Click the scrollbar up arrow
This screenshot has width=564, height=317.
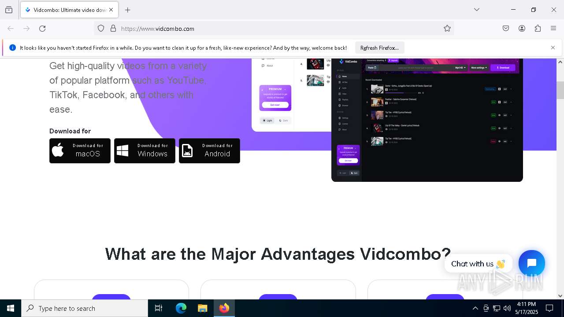[560, 62]
